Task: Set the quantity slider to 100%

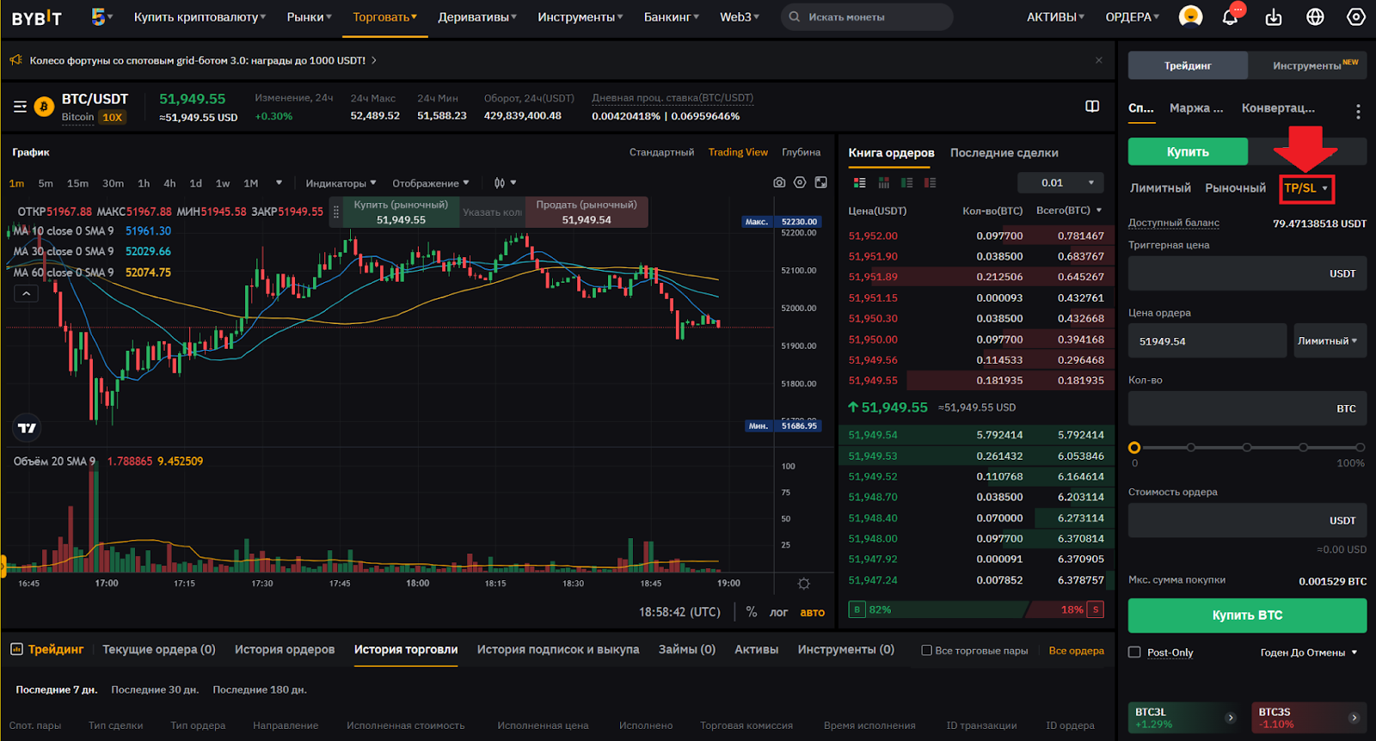Action: 1360,447
